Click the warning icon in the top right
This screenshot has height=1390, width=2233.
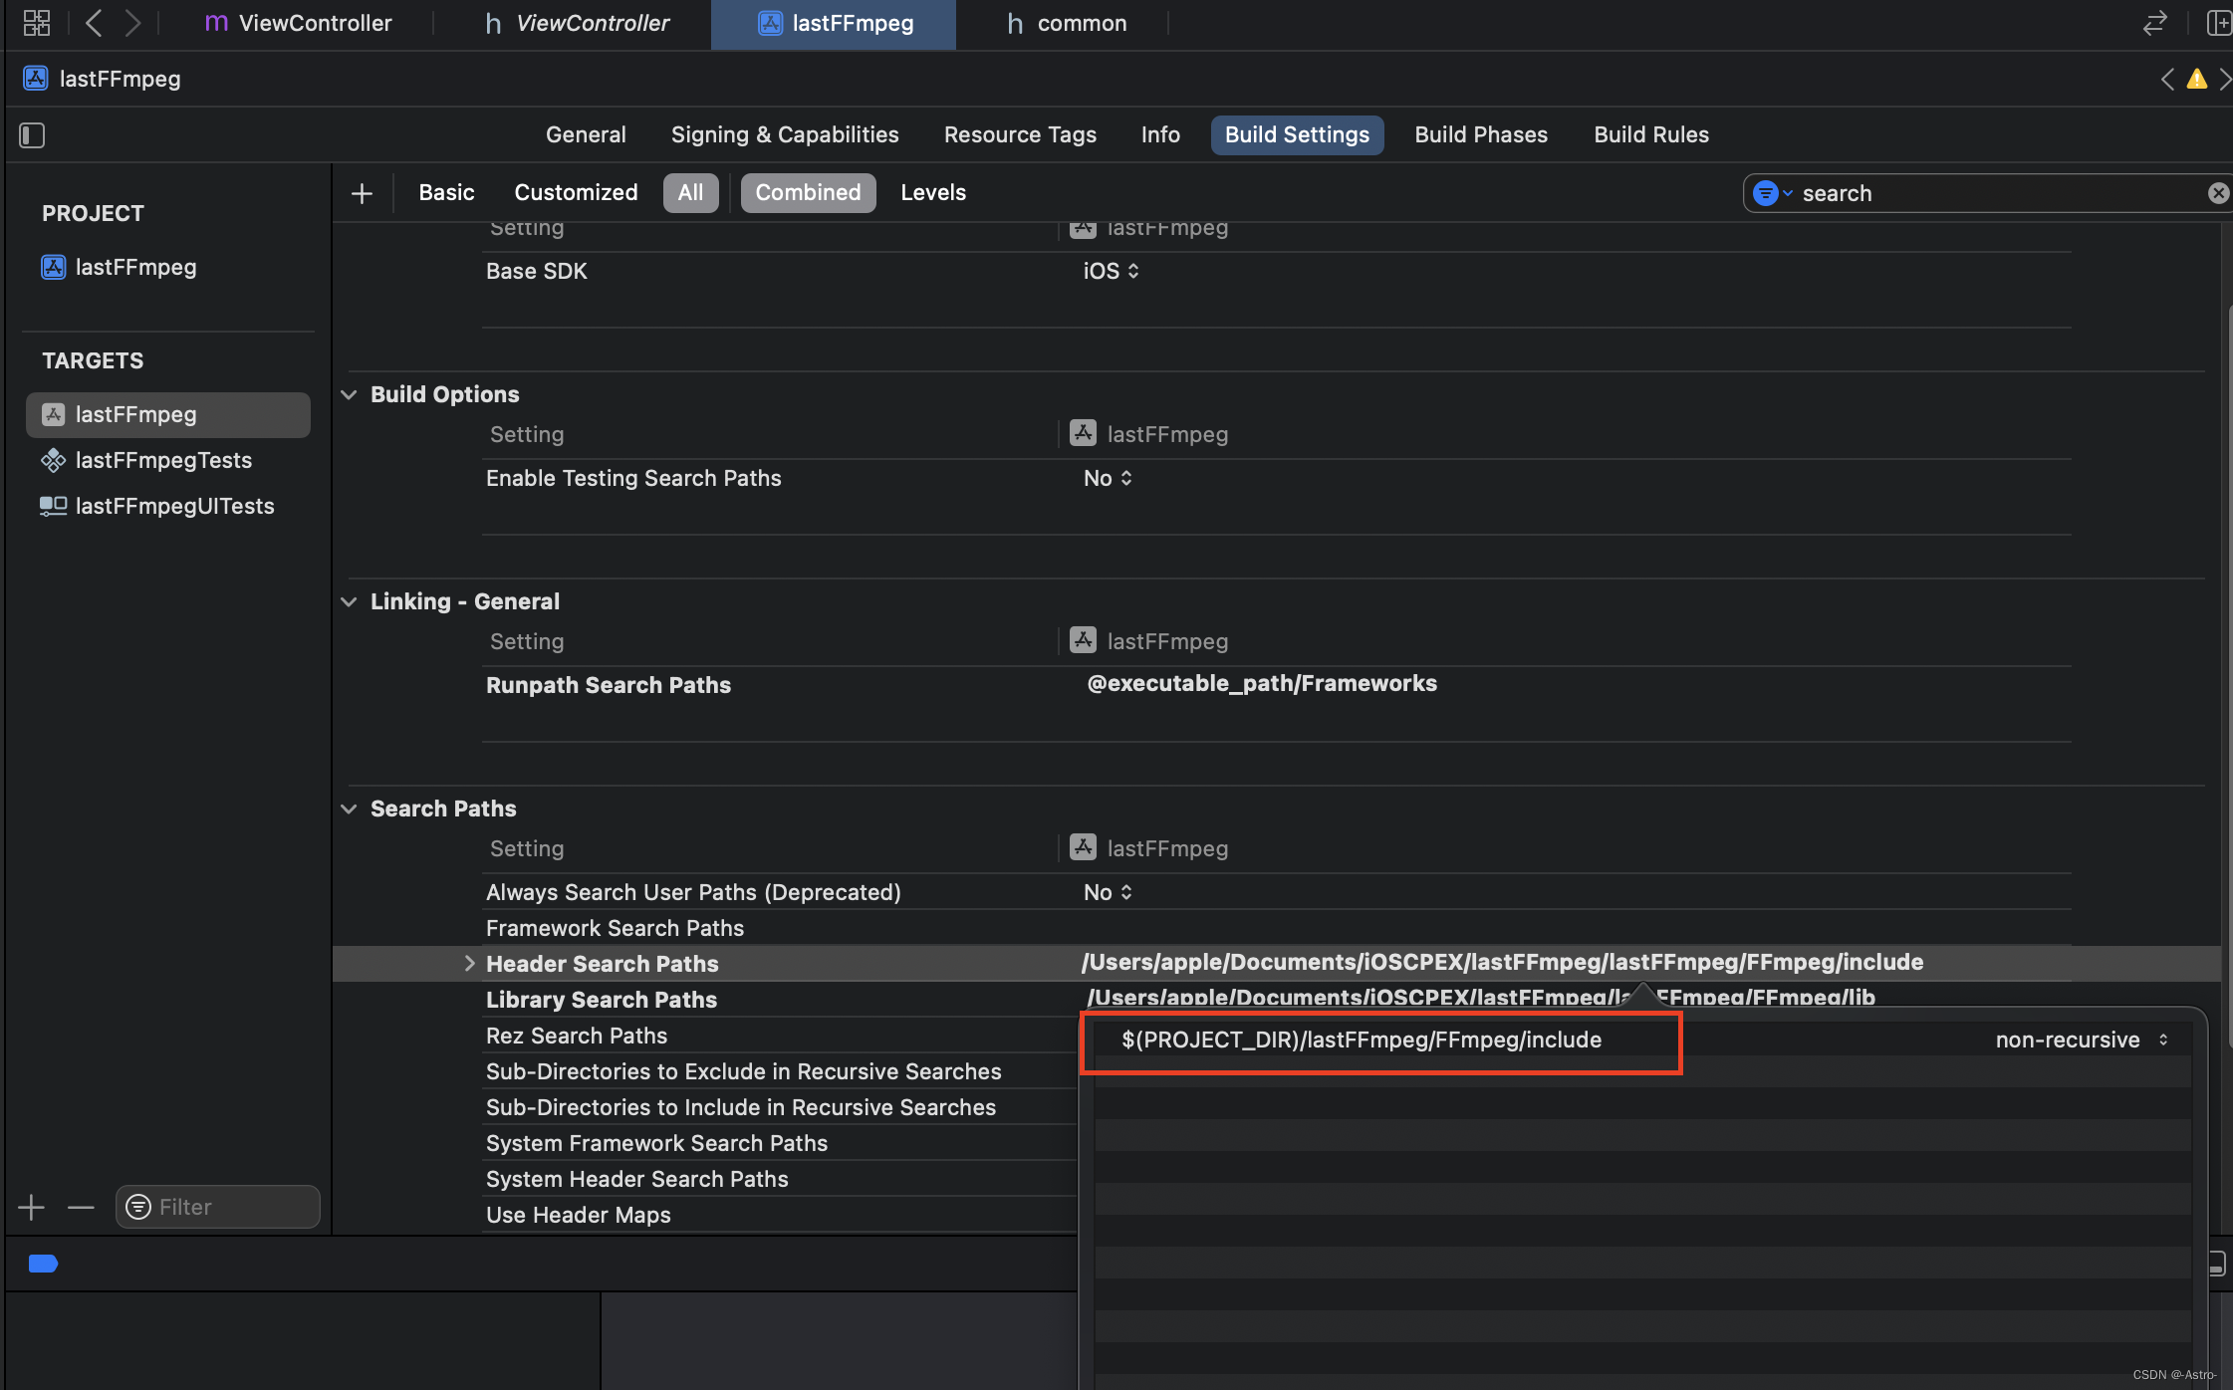tap(2198, 77)
